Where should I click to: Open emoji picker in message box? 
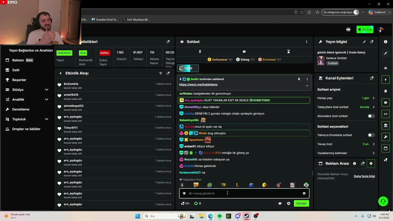(x=304, y=193)
